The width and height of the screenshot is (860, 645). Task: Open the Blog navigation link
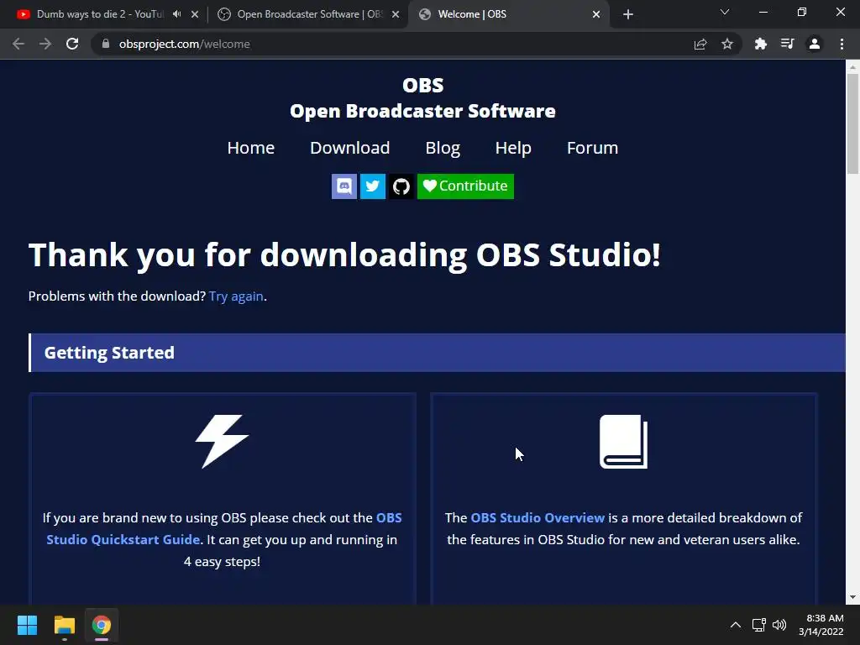pyautogui.click(x=443, y=148)
